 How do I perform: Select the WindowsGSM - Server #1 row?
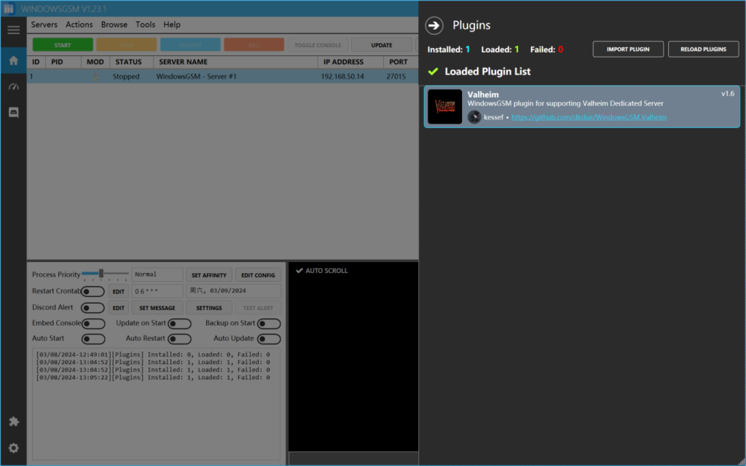[197, 76]
